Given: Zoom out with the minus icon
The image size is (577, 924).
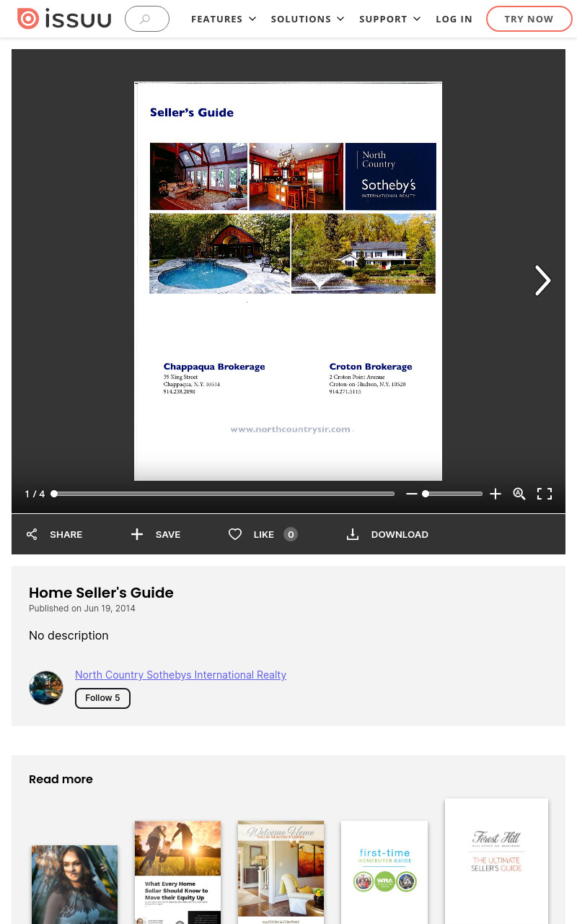Looking at the screenshot, I should point(412,494).
